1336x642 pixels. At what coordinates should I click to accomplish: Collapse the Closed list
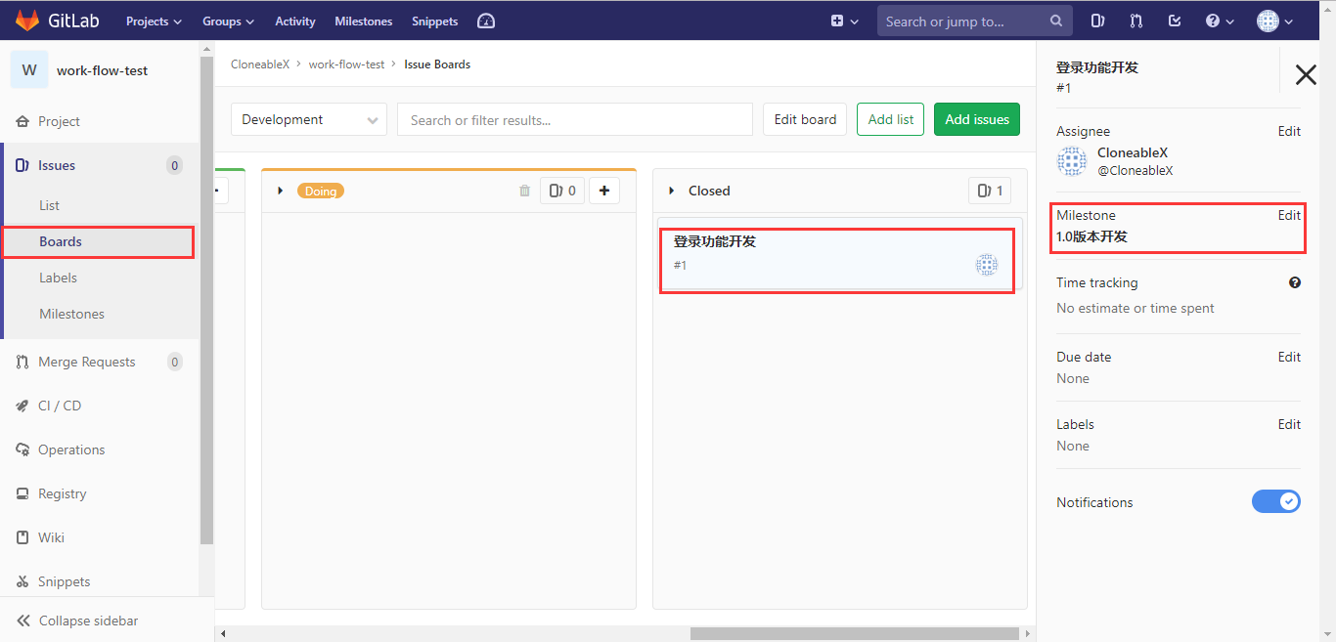click(672, 190)
